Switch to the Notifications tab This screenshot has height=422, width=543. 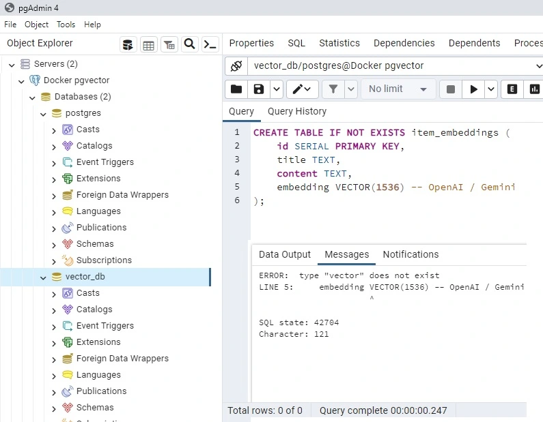410,254
